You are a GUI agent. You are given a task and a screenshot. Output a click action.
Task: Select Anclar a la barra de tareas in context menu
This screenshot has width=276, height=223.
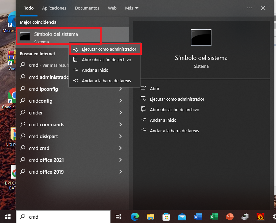coord(106,81)
